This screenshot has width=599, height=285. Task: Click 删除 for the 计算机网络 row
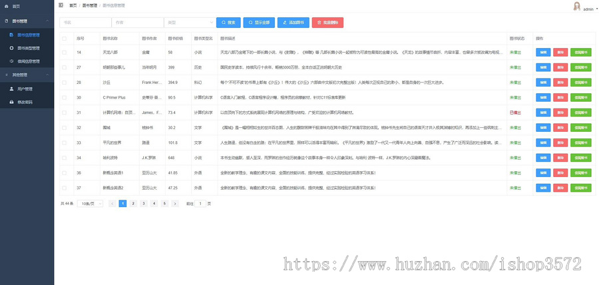click(x=560, y=113)
